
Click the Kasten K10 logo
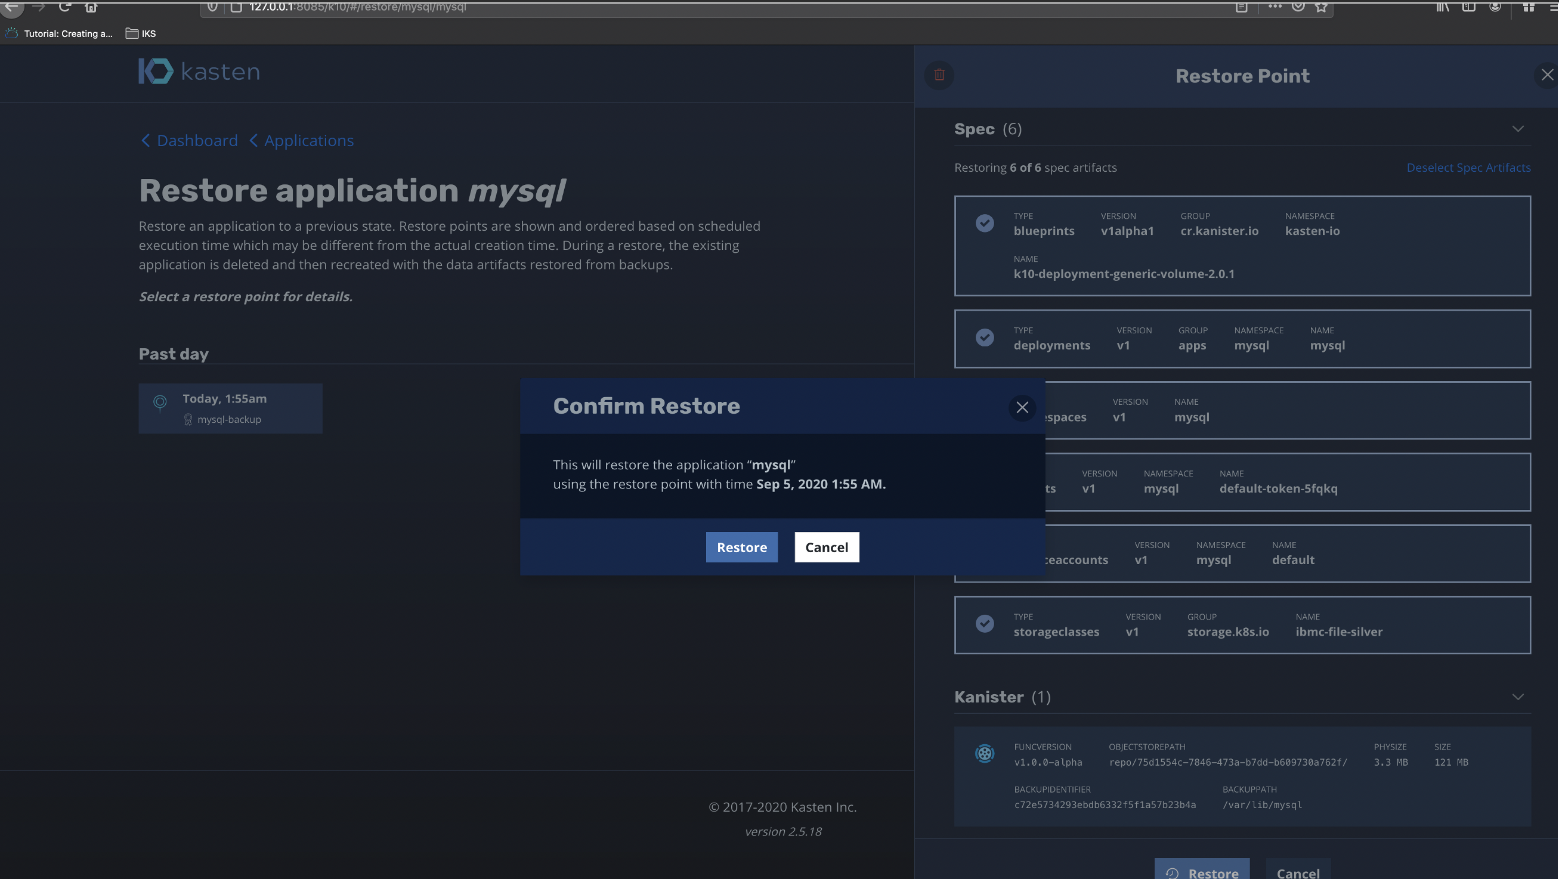199,72
